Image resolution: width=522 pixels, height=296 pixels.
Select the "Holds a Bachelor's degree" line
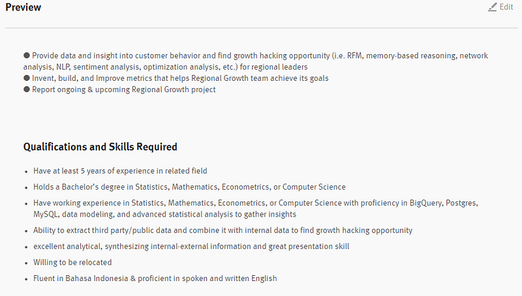(x=189, y=186)
